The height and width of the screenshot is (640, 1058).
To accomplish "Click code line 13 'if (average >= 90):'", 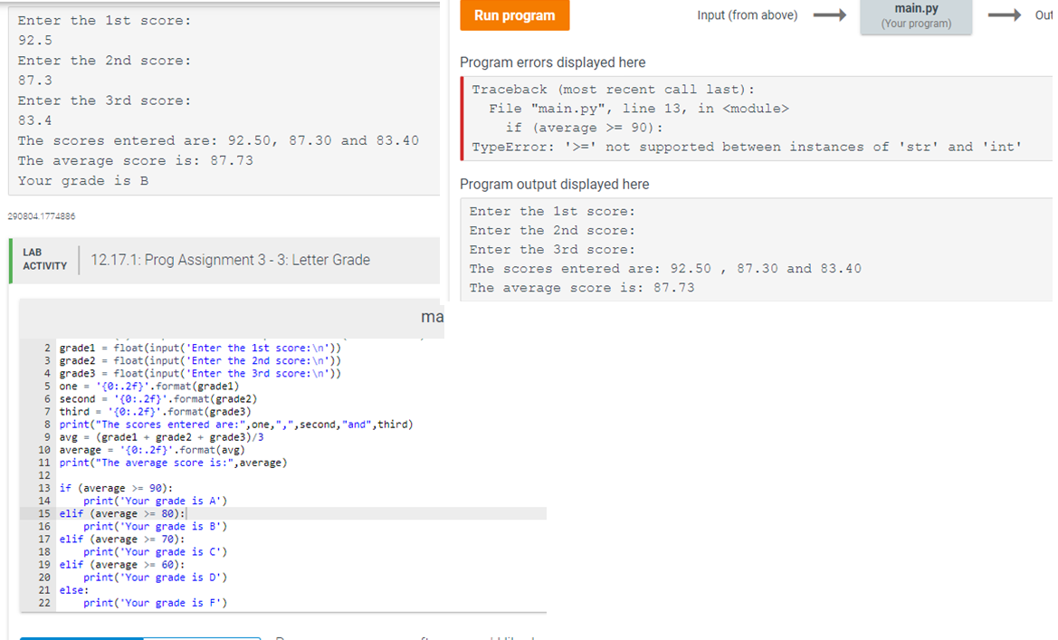I will coord(116,488).
